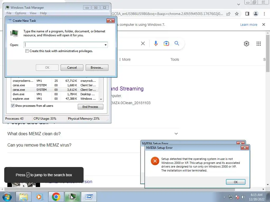Click the Task Manager taskbar icon
The width and height of the screenshot is (270, 202).
click(72, 197)
